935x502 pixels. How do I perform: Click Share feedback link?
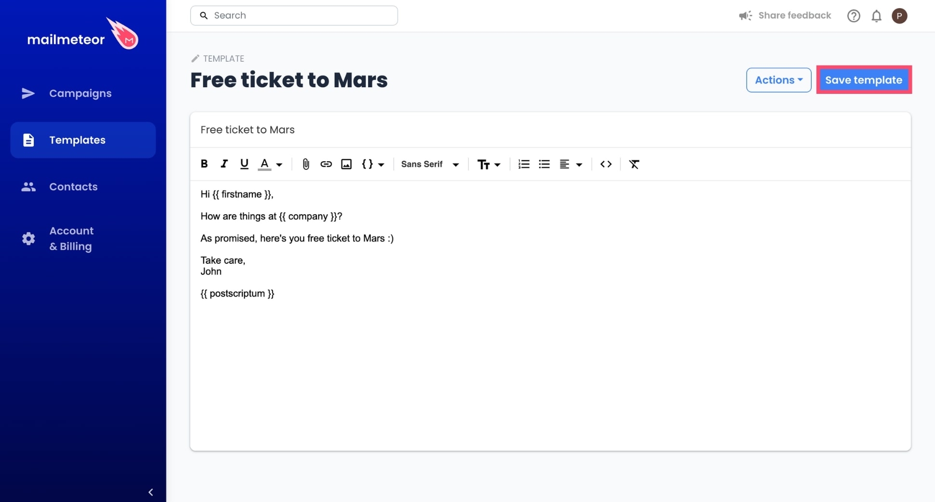[x=794, y=15]
